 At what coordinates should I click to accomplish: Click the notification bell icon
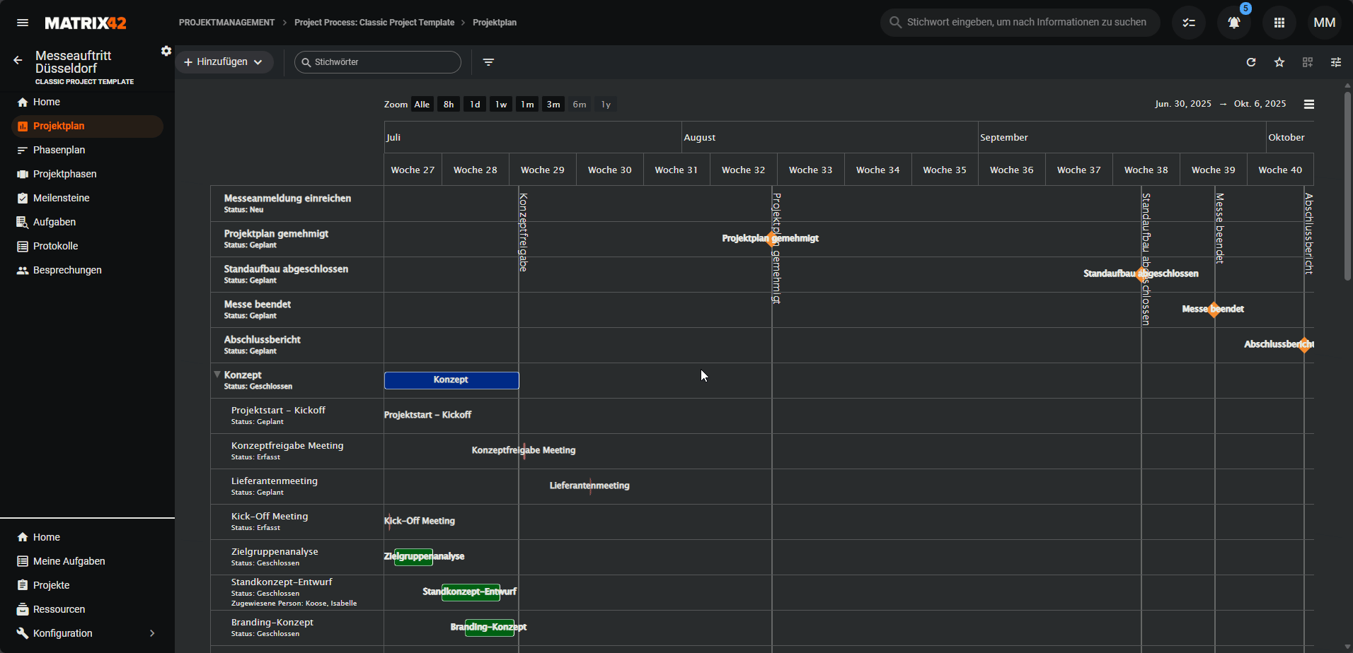click(x=1233, y=23)
